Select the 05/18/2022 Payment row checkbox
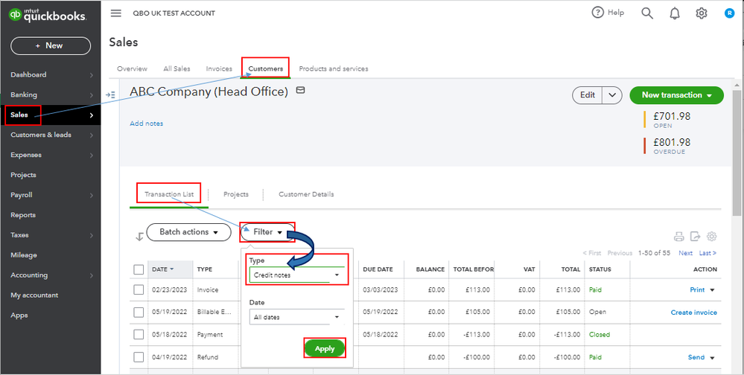The height and width of the screenshot is (375, 744). pos(139,335)
